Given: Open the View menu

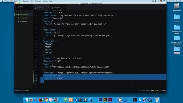Looking at the screenshot, I should coord(20,1).
